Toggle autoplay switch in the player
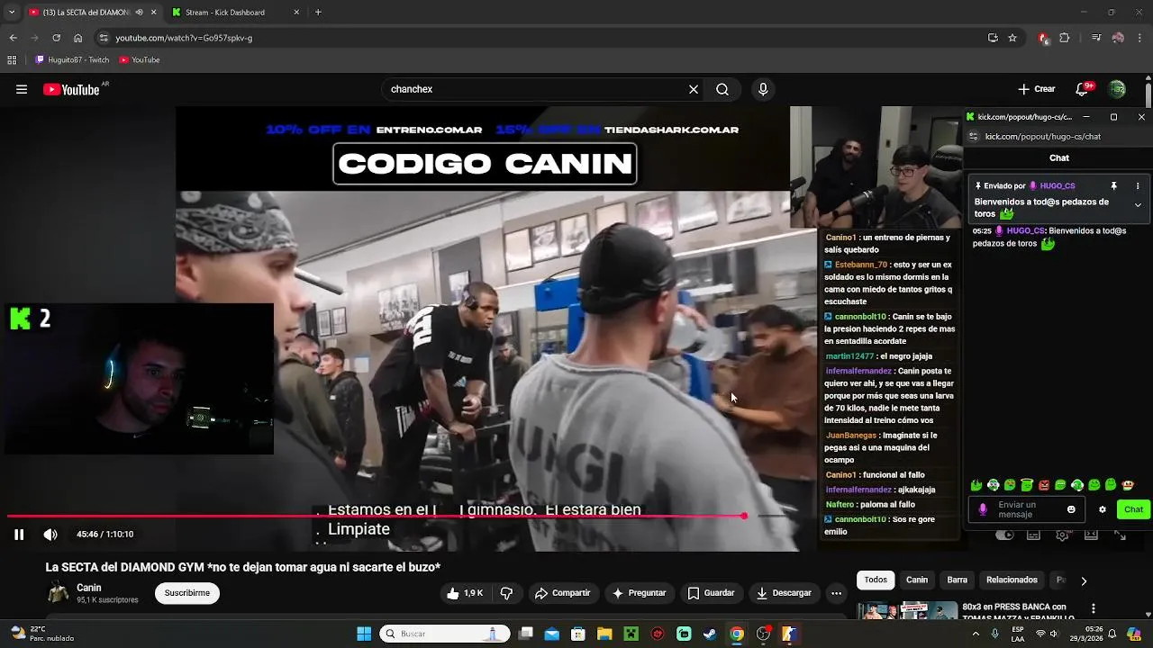Screen dimensions: 1153x648 (x=1005, y=535)
